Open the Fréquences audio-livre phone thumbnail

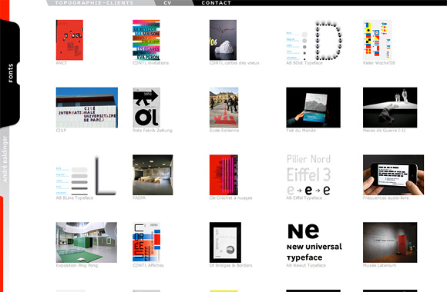click(x=393, y=175)
